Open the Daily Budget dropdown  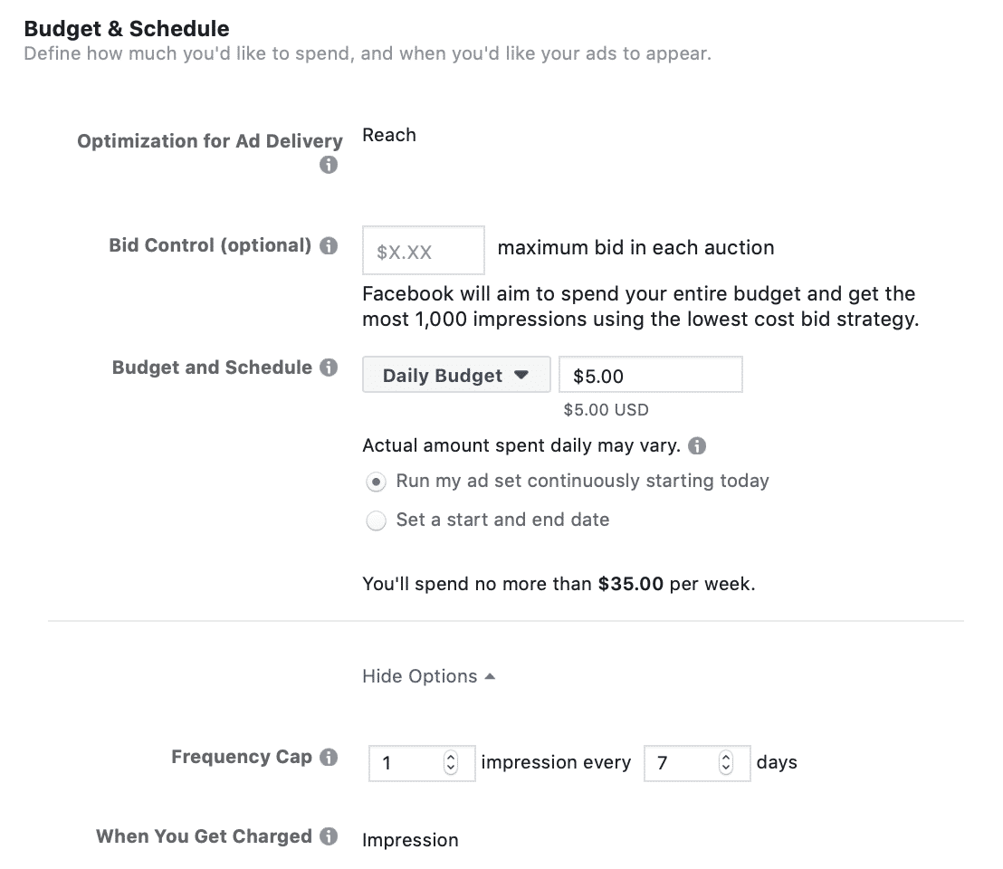pyautogui.click(x=456, y=375)
